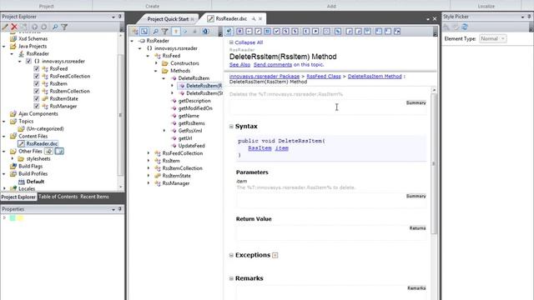This screenshot has height=300, width=534.
Task: Click the first icon in the editor toolbar
Action: click(x=229, y=32)
